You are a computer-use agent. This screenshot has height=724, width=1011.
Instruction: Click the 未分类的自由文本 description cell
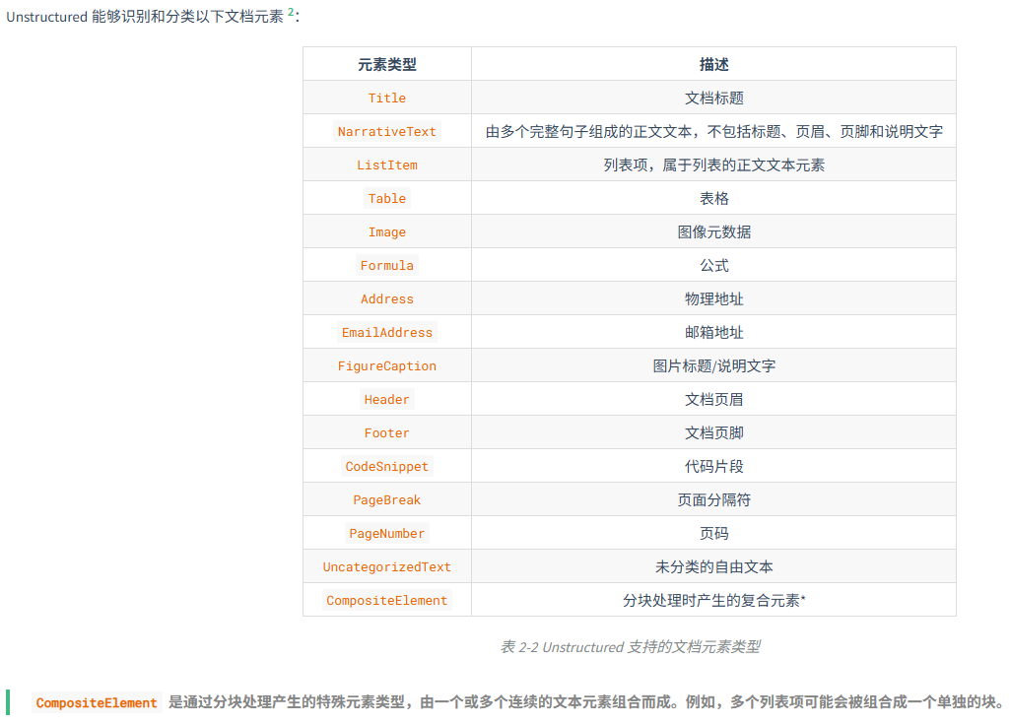[713, 567]
